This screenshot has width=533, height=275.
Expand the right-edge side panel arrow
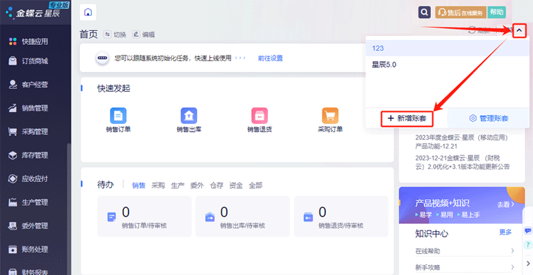(x=528, y=263)
